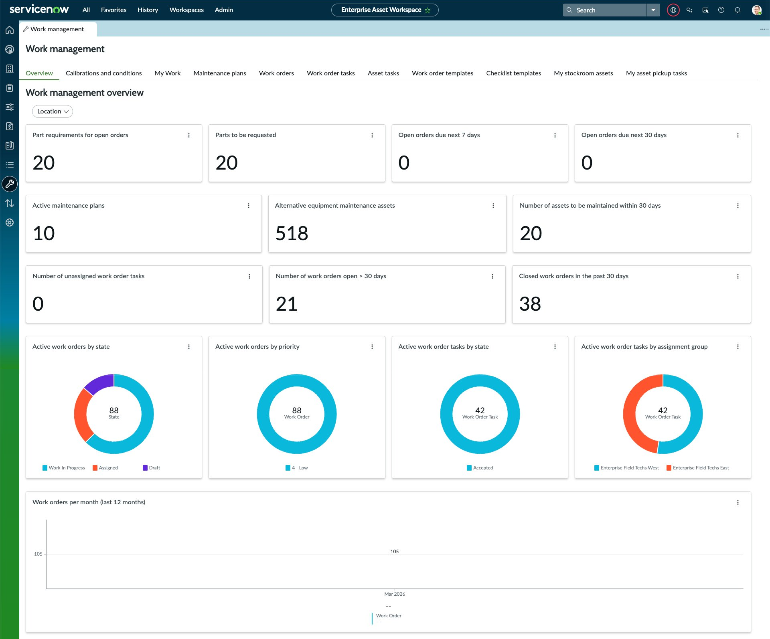Click the up-down arrows sidebar icon
Viewport: 770px width, 639px height.
10,203
